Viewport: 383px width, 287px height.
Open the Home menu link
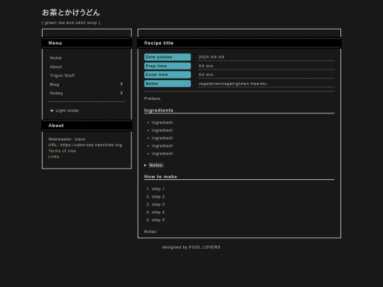click(x=56, y=58)
